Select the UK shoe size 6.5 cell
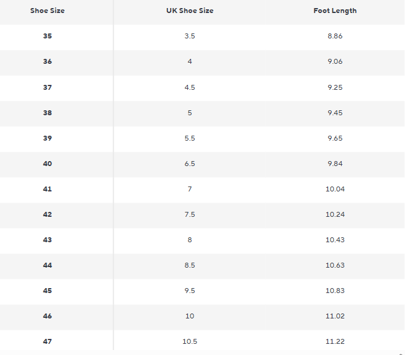The image size is (405, 355). 190,164
